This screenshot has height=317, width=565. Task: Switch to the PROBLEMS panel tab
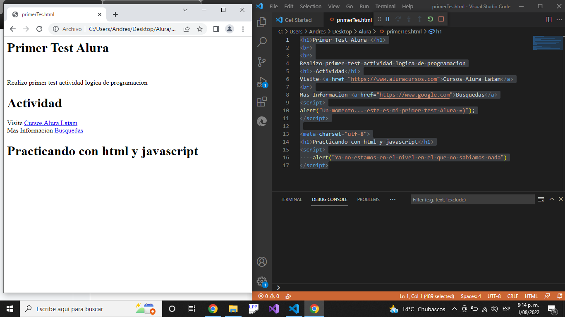[x=368, y=199]
